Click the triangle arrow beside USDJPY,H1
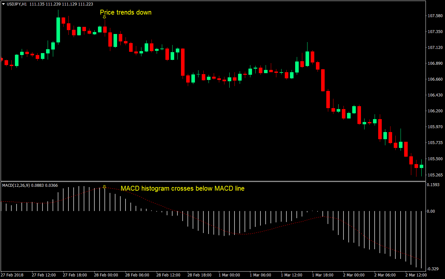This screenshot has height=279, width=445. click(x=3, y=4)
